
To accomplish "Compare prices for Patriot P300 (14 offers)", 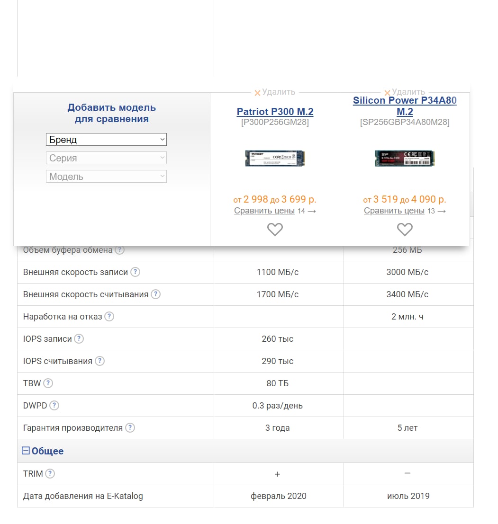I will 264,211.
